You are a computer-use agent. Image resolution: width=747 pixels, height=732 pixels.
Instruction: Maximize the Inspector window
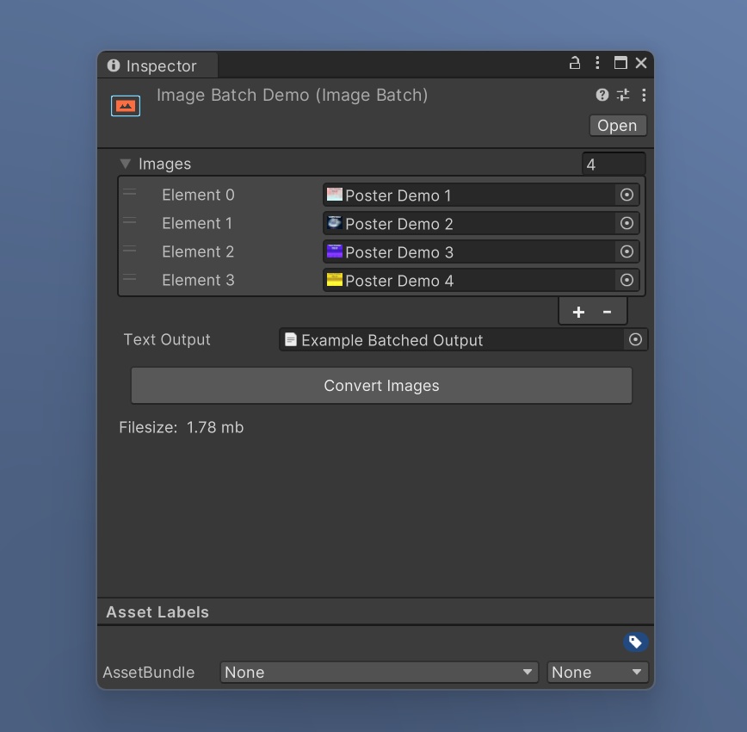(x=620, y=63)
